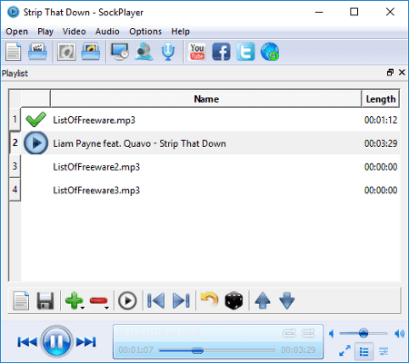Mute audio with the small speaker icon

click(332, 334)
